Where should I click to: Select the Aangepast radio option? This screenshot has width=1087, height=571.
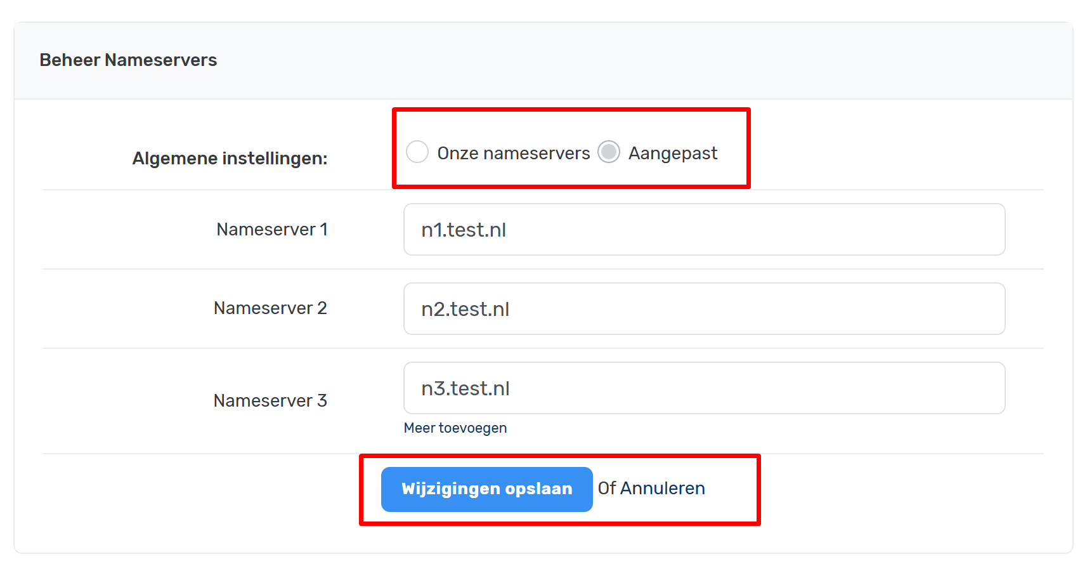coord(609,152)
